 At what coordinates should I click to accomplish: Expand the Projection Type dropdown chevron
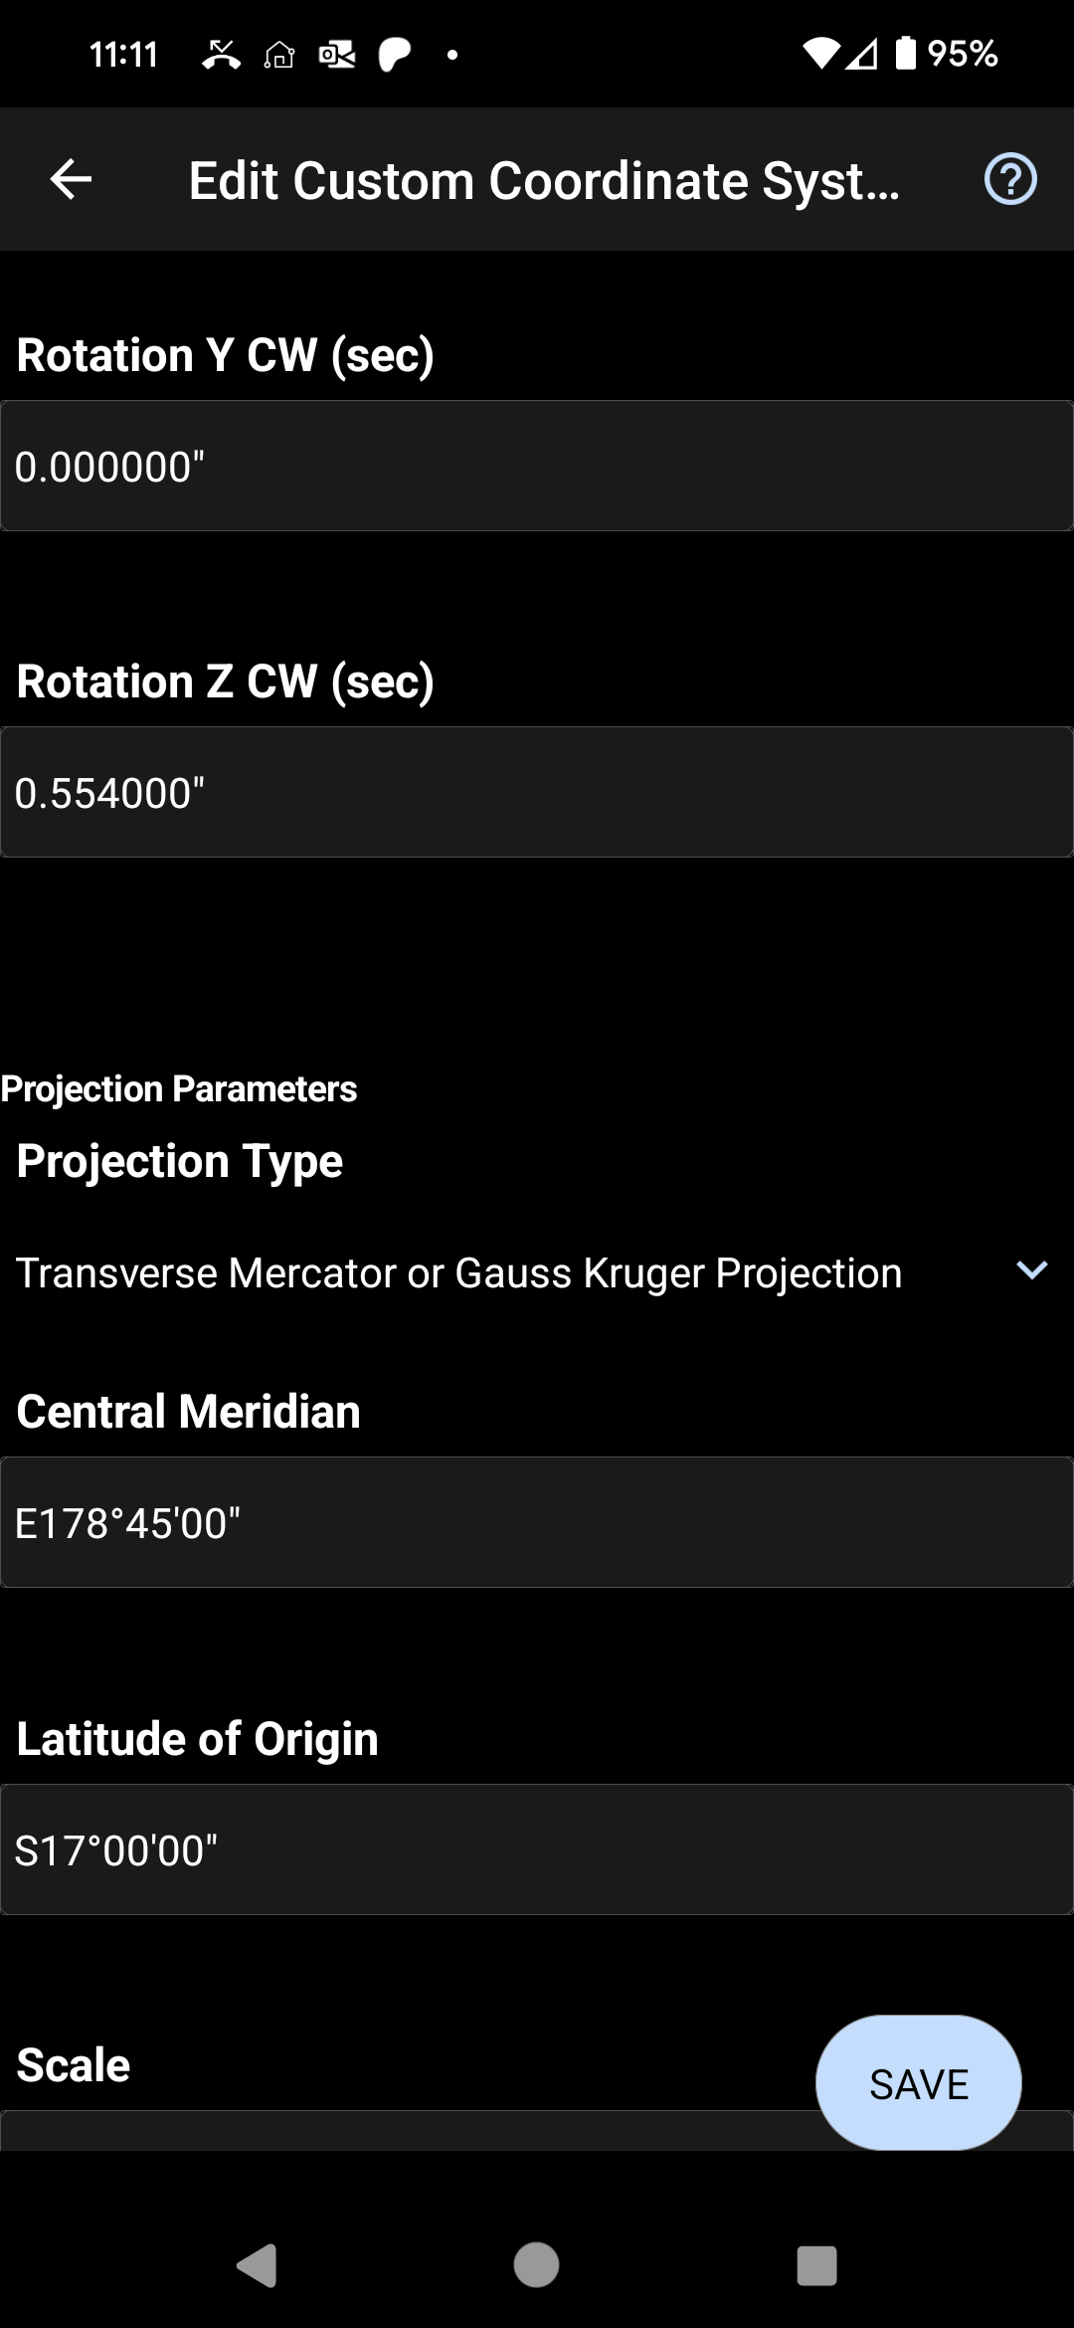tap(1032, 1270)
